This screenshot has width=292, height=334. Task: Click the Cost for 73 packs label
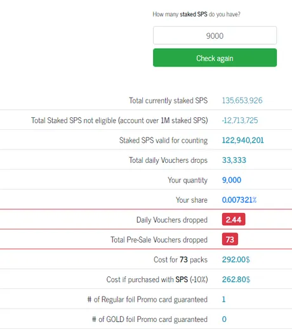click(x=180, y=259)
